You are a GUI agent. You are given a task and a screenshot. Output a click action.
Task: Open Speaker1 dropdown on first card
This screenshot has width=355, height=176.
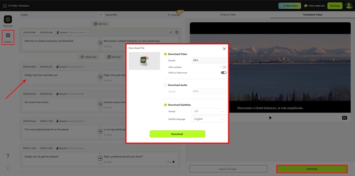(x=72, y=33)
